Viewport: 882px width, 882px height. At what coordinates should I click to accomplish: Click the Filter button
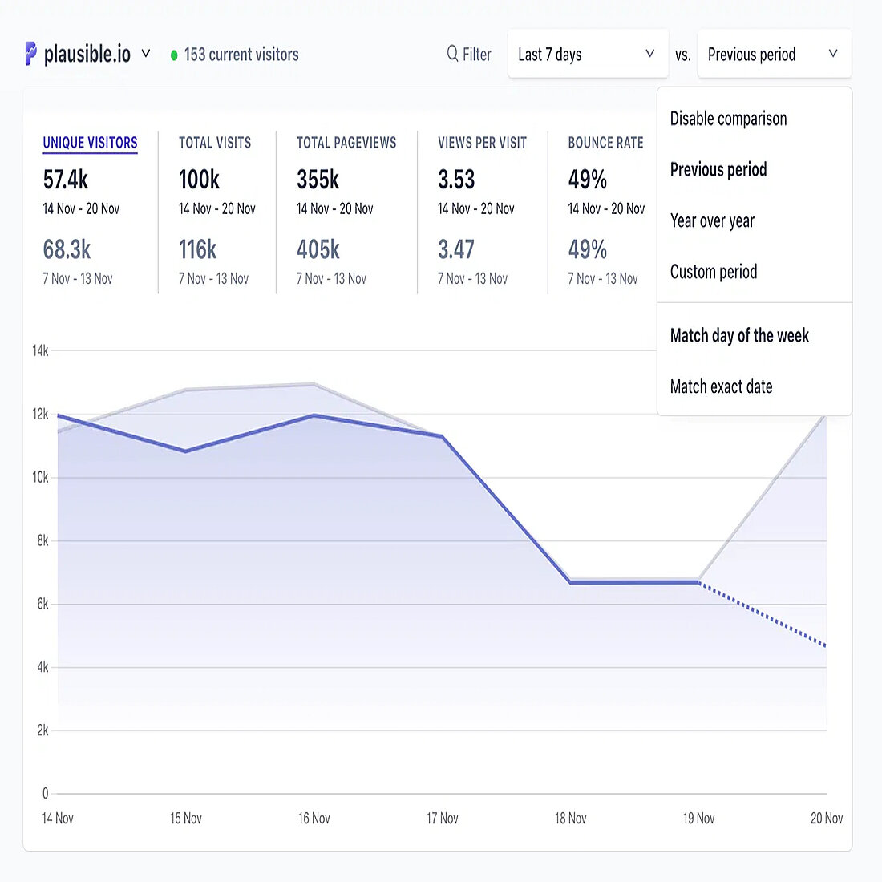coord(469,54)
